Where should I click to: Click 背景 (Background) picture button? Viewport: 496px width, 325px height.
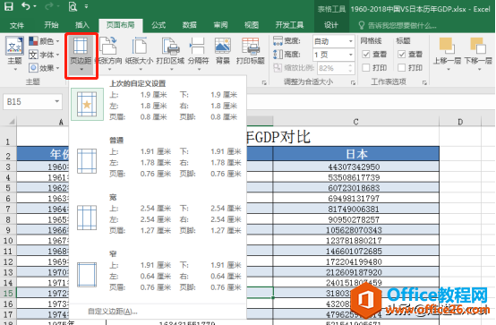click(223, 51)
